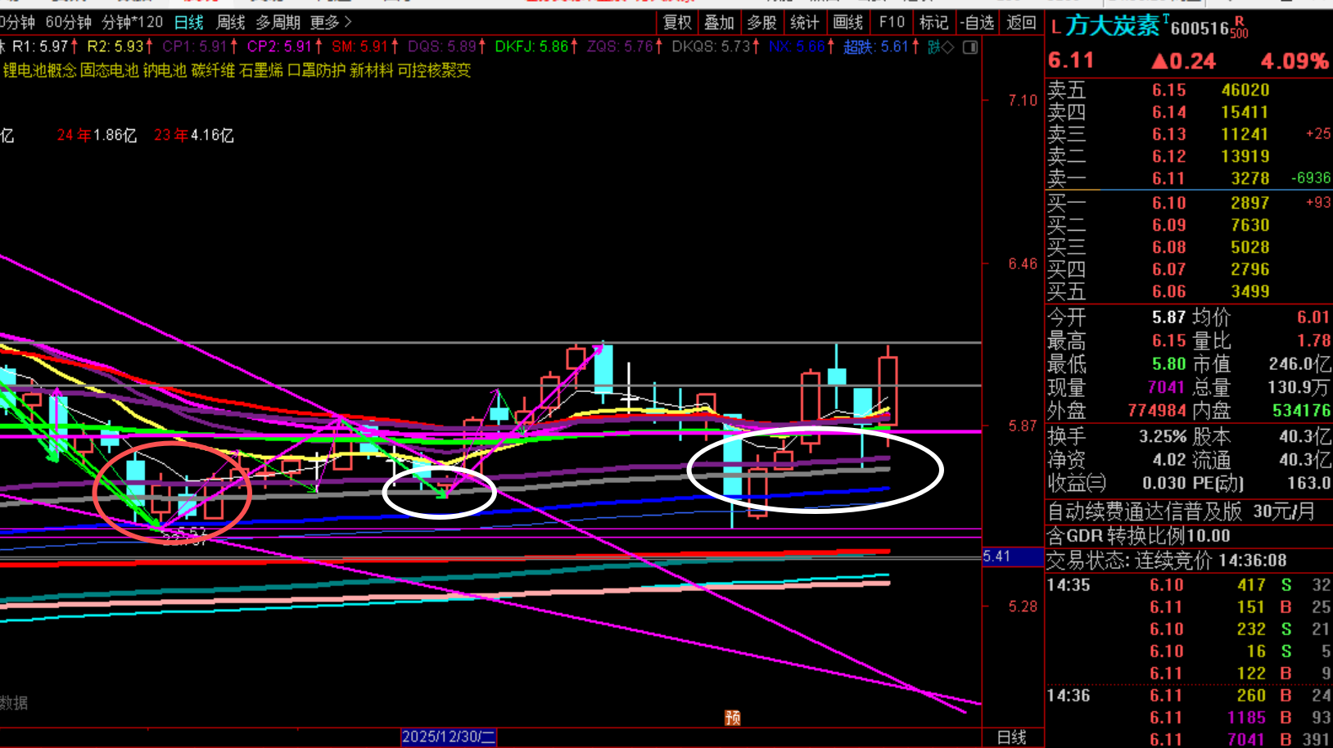The width and height of the screenshot is (1333, 748).
Task: Click the 预 forecast marker on timeline
Action: (733, 718)
